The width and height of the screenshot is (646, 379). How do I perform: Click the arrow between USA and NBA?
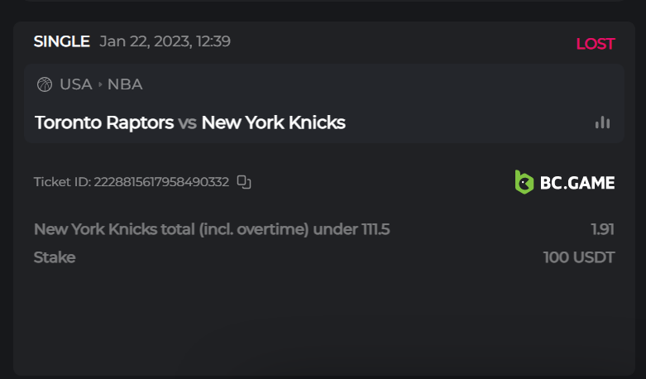click(100, 84)
